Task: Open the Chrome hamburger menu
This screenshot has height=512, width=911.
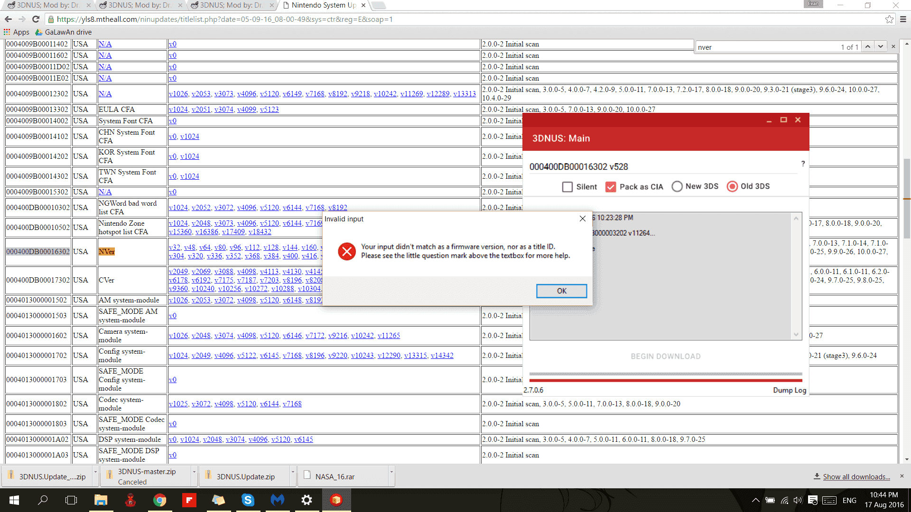Action: pos(903,19)
